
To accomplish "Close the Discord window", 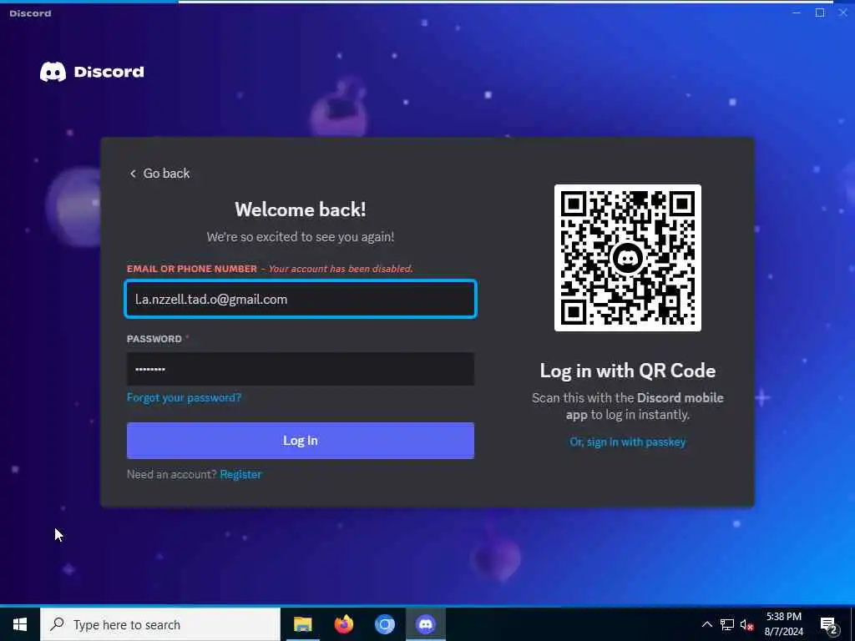I will point(842,13).
